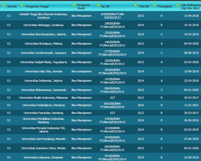
Task: Select the Universitas Indonesia, Jakarta cell
Action: click(x=43, y=81)
